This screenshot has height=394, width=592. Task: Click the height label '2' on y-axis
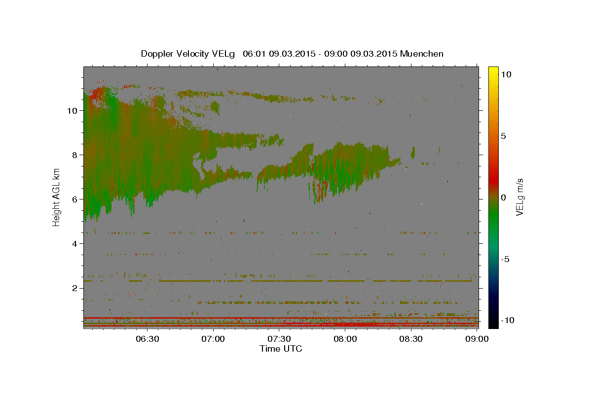[x=74, y=288]
